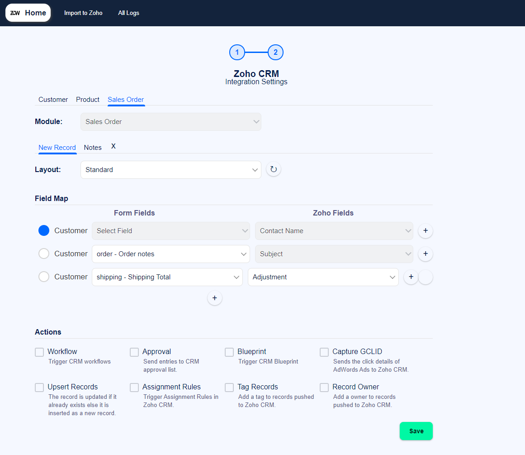Click the Capture GCLID label text

[357, 351]
